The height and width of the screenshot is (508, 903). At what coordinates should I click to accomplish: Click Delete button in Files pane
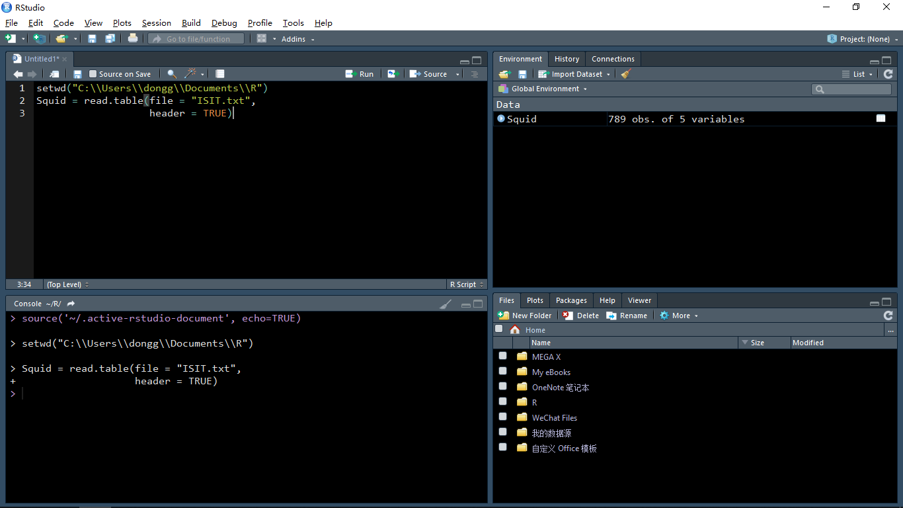click(x=581, y=316)
